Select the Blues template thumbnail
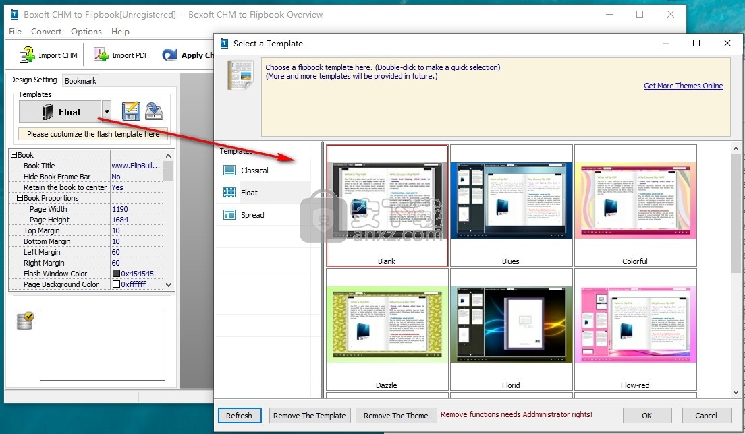Viewport: 745px width, 434px height. click(512, 206)
